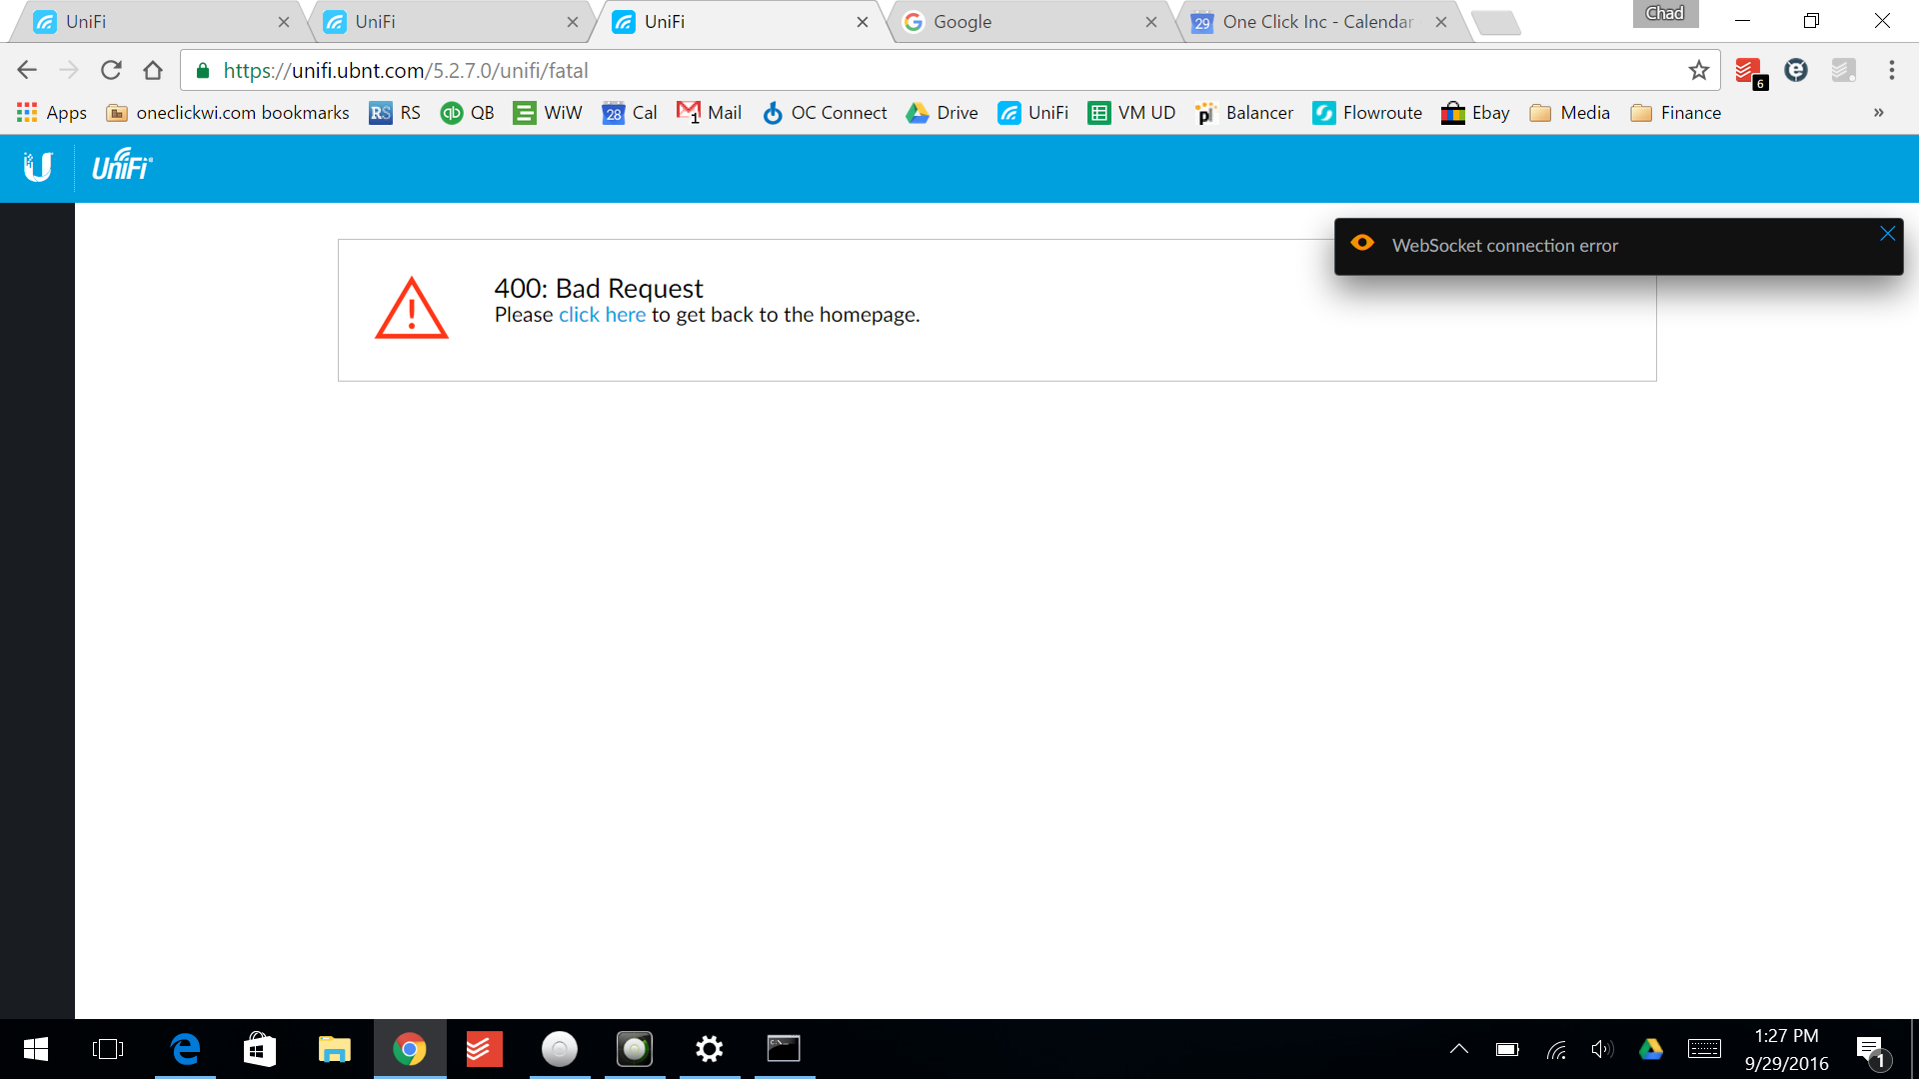Open the Media bookmarks folder
Viewport: 1919px width, 1079px height.
[1570, 113]
